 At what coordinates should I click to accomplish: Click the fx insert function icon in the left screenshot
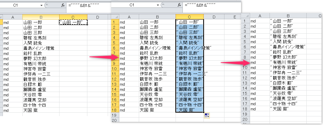(63, 5)
